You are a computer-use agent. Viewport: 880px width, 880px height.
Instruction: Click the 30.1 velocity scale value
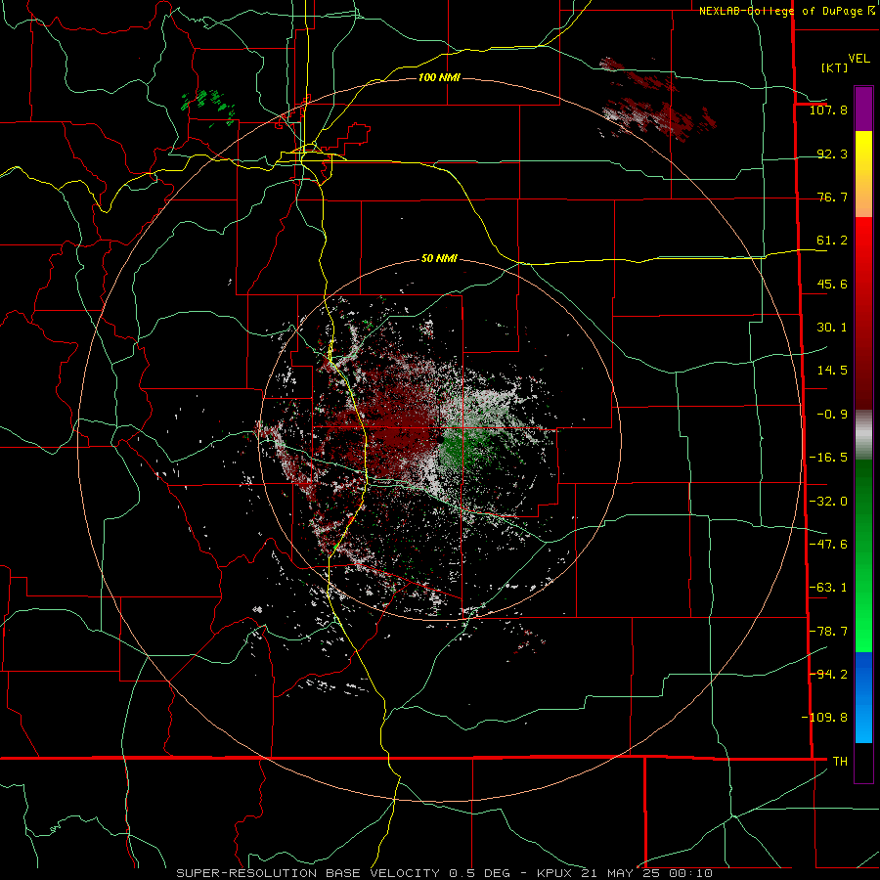click(x=832, y=328)
